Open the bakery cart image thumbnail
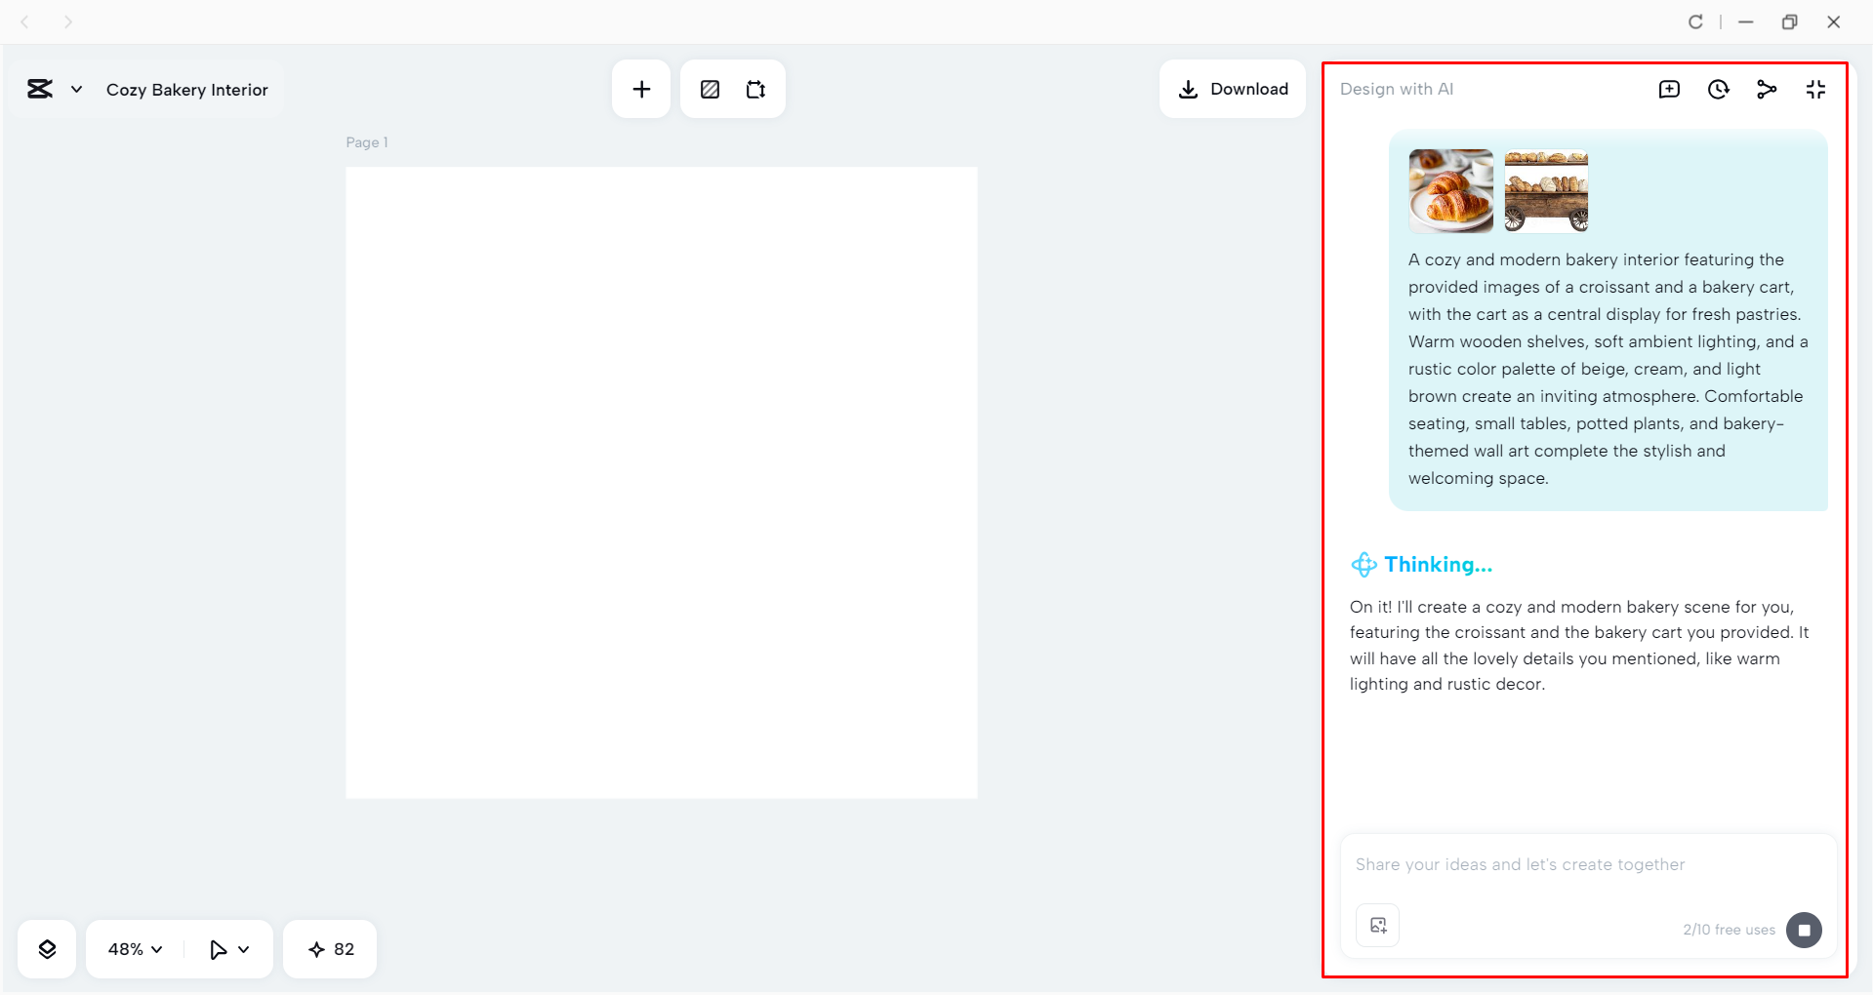This screenshot has width=1873, height=995. 1546,190
